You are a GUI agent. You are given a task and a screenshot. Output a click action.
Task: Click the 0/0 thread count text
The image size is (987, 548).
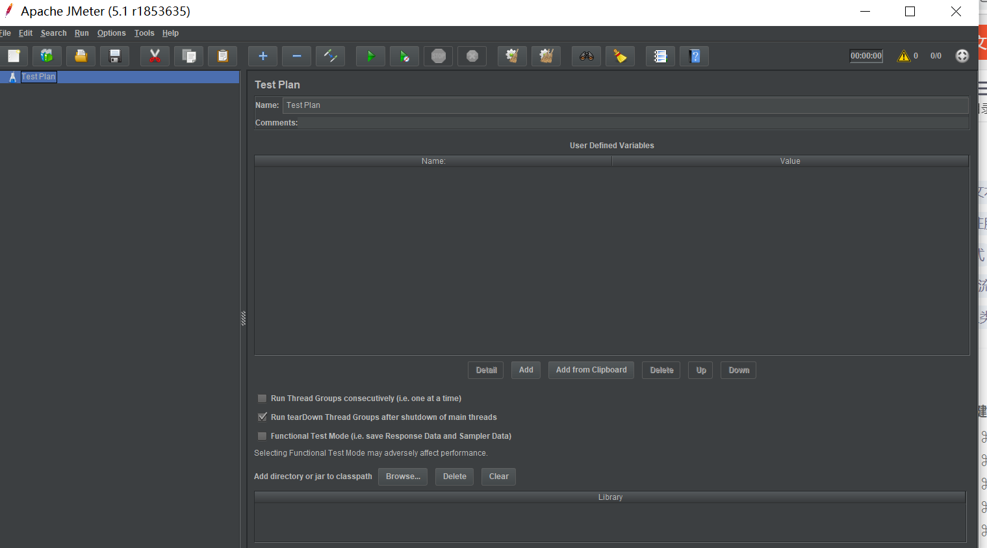(936, 56)
